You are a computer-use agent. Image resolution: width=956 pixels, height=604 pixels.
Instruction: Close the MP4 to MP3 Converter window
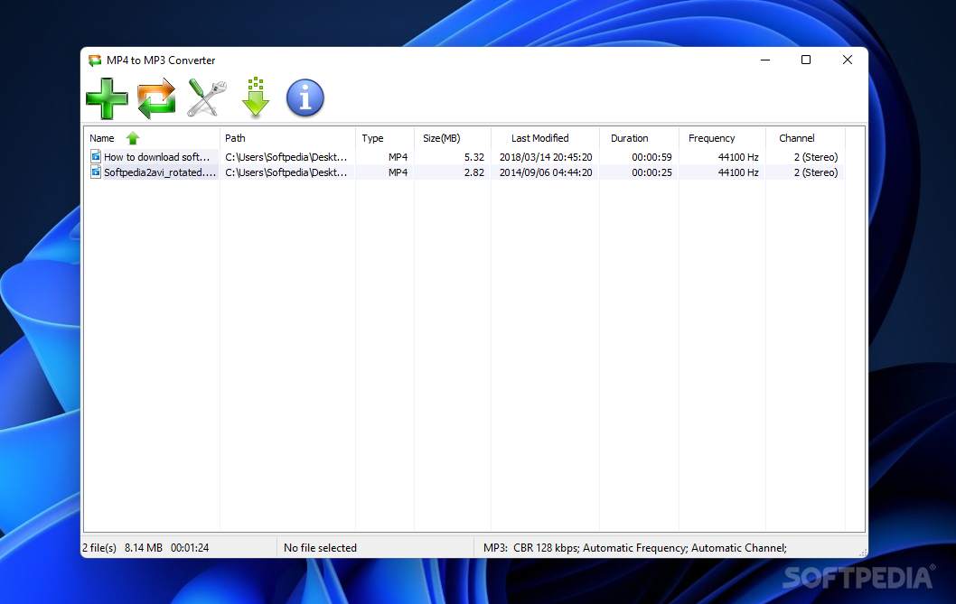tap(847, 60)
